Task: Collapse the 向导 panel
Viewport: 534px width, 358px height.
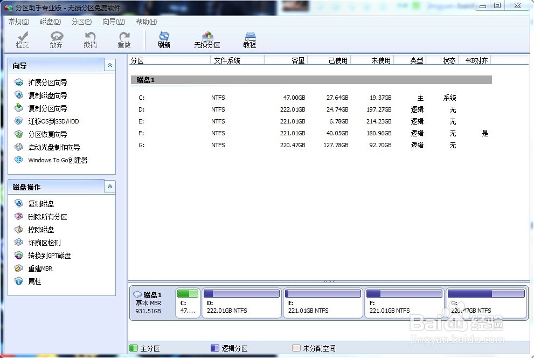Action: pos(110,65)
